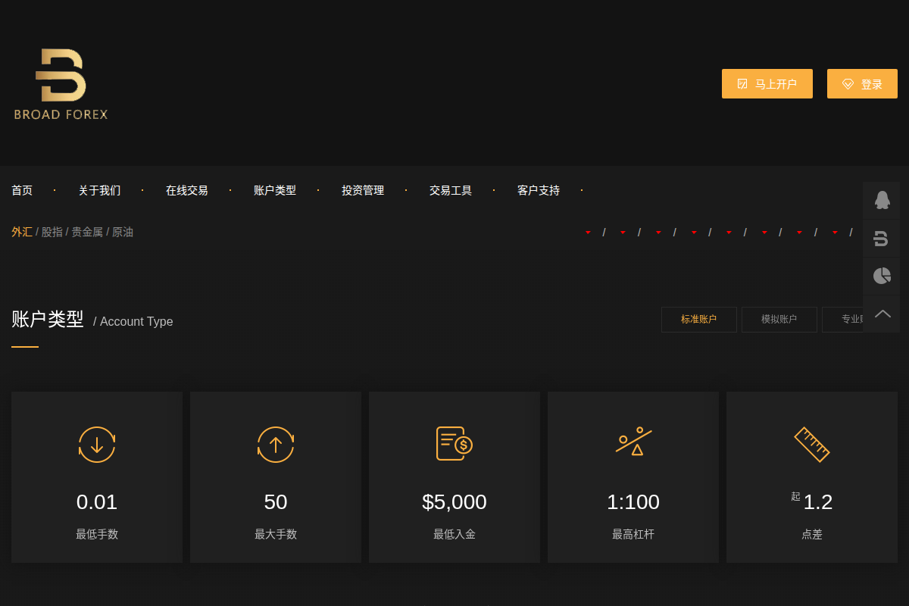909x606 pixels.
Task: Open the pie chart sidebar icon
Action: coord(882,276)
